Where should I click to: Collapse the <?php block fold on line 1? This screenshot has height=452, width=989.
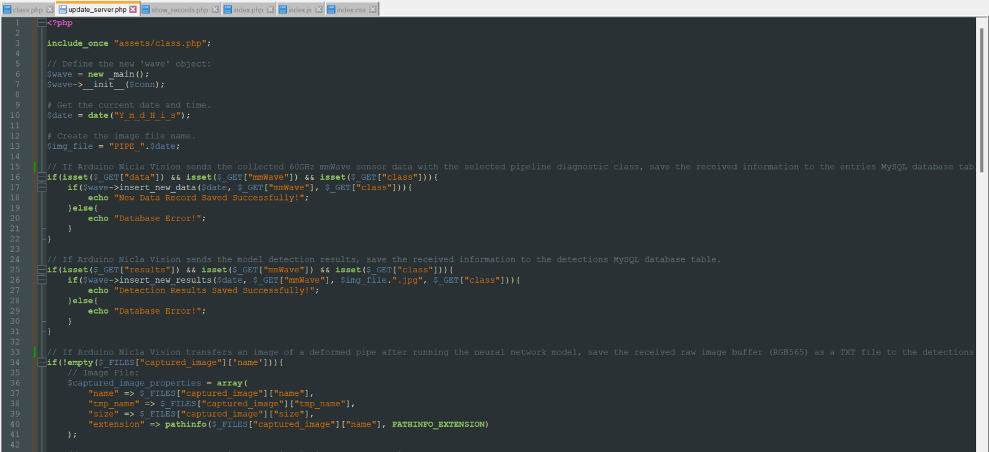click(x=41, y=23)
